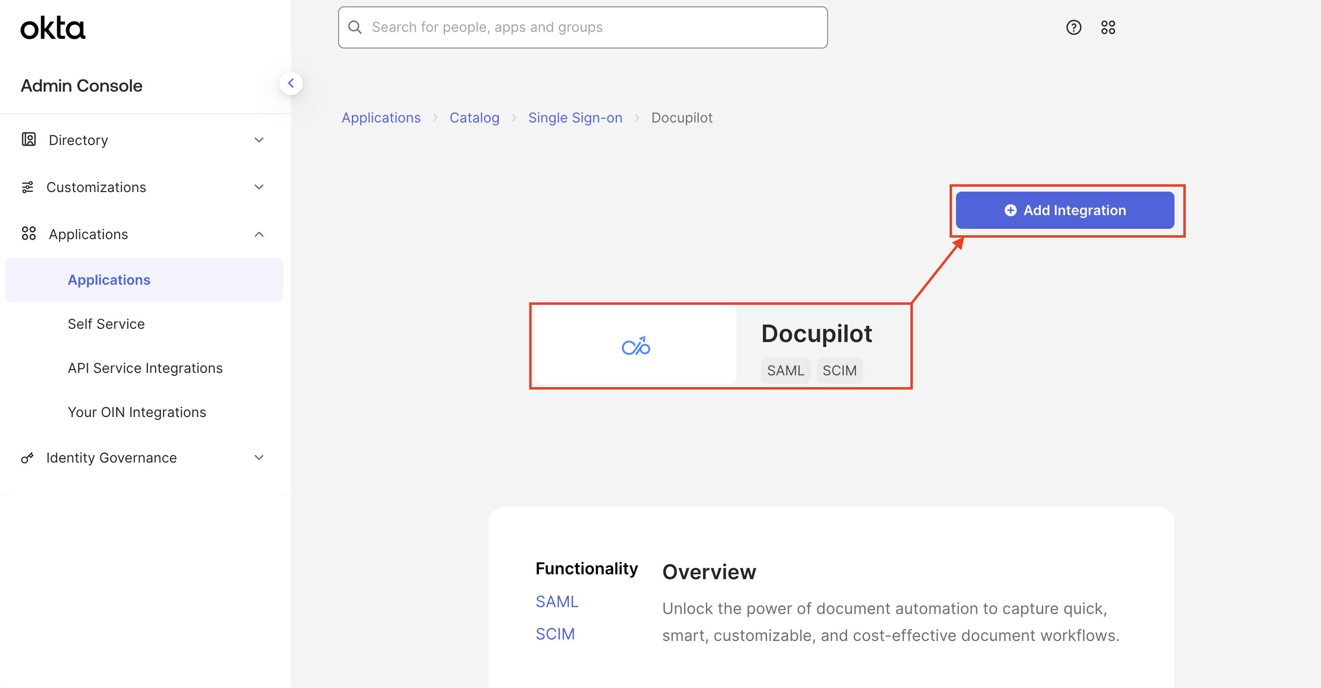Click the Docupilot logo thumbnail
1321x688 pixels.
[636, 346]
